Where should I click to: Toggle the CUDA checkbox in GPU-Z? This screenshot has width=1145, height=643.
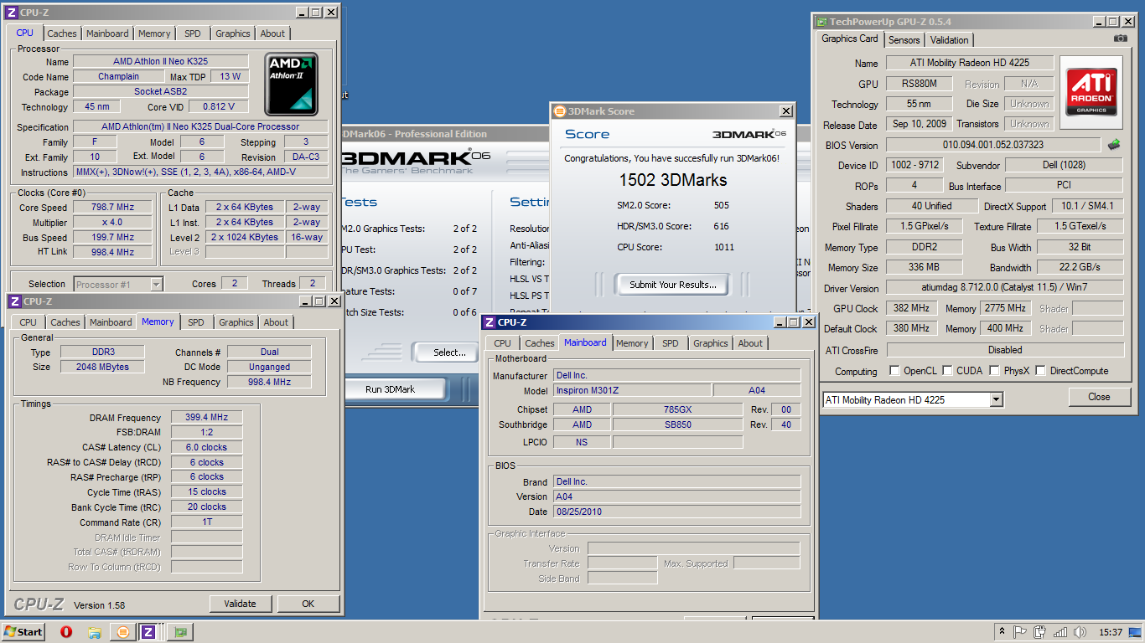[x=947, y=371]
